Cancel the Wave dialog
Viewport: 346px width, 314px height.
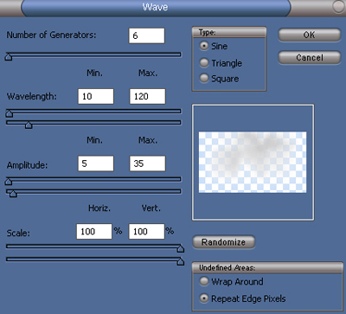[x=310, y=57]
